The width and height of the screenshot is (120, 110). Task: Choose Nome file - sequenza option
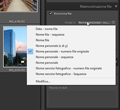coord(71,35)
